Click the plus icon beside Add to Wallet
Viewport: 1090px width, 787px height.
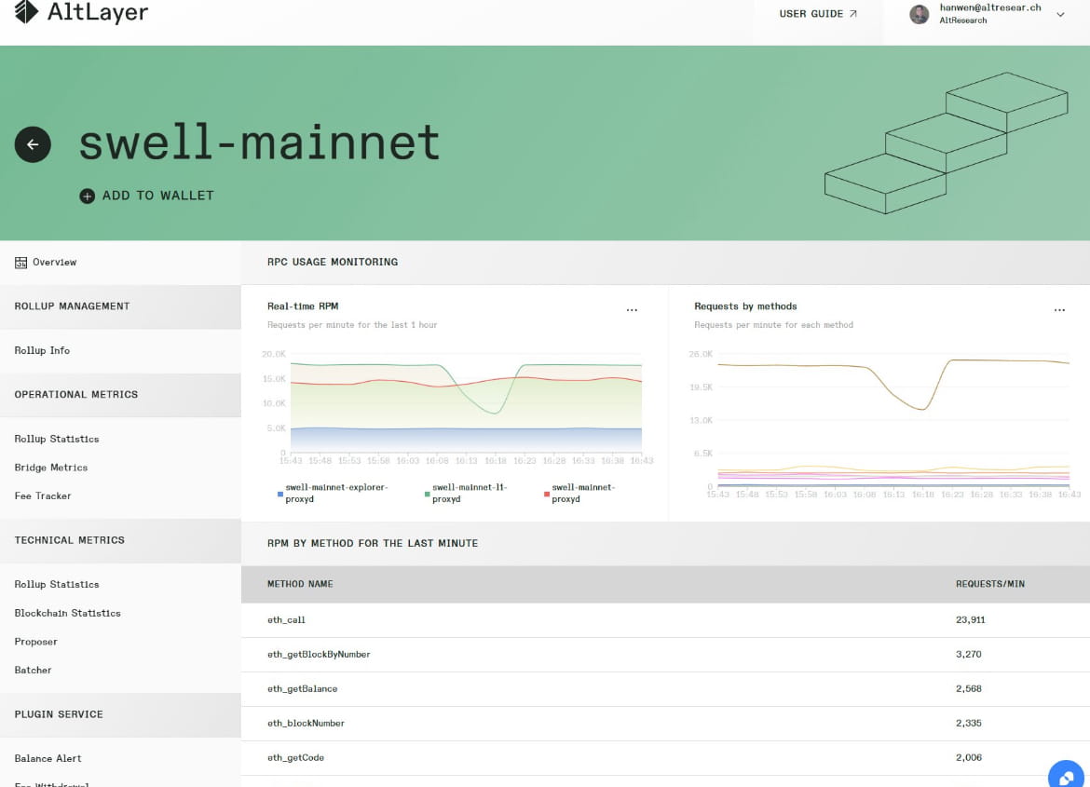coord(87,197)
